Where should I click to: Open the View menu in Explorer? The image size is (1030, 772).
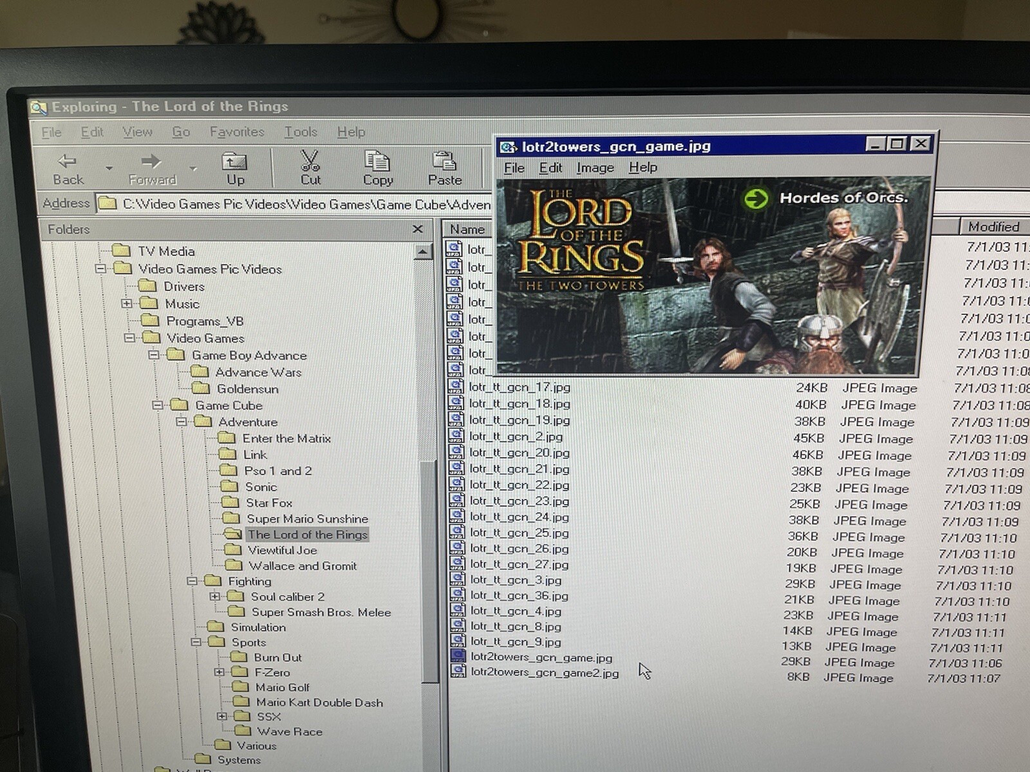pyautogui.click(x=137, y=132)
